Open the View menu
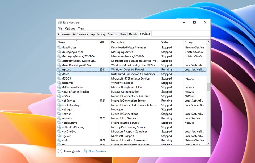255x163 pixels. coord(81,28)
